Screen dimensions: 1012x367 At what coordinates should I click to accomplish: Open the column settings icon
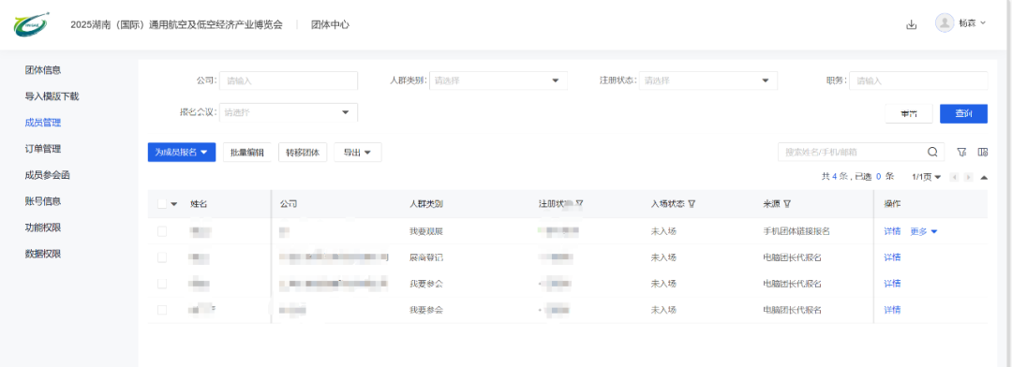point(983,153)
